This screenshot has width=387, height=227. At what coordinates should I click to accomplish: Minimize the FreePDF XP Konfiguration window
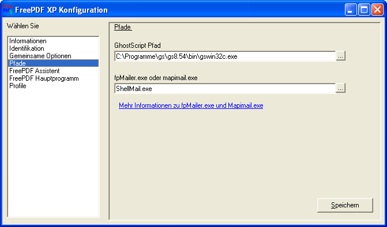(x=351, y=10)
